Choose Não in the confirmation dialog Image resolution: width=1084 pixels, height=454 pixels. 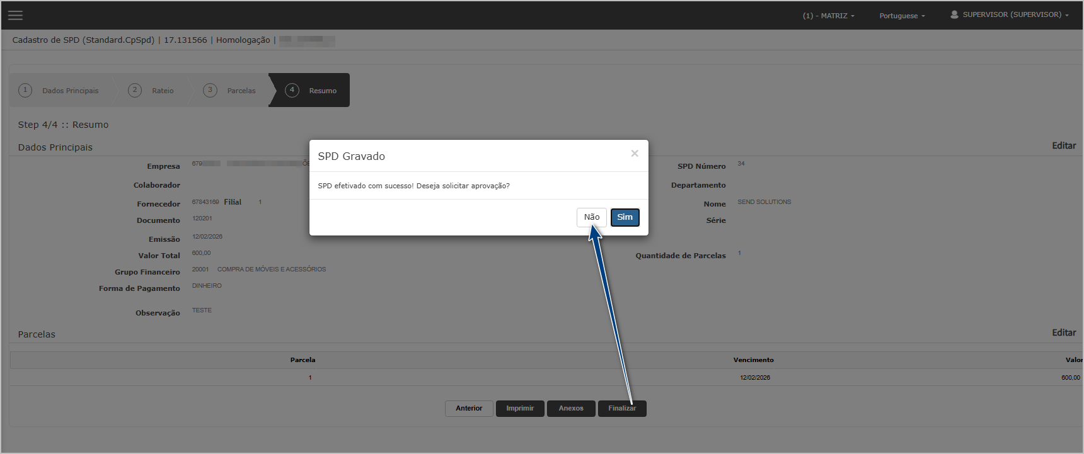point(591,217)
